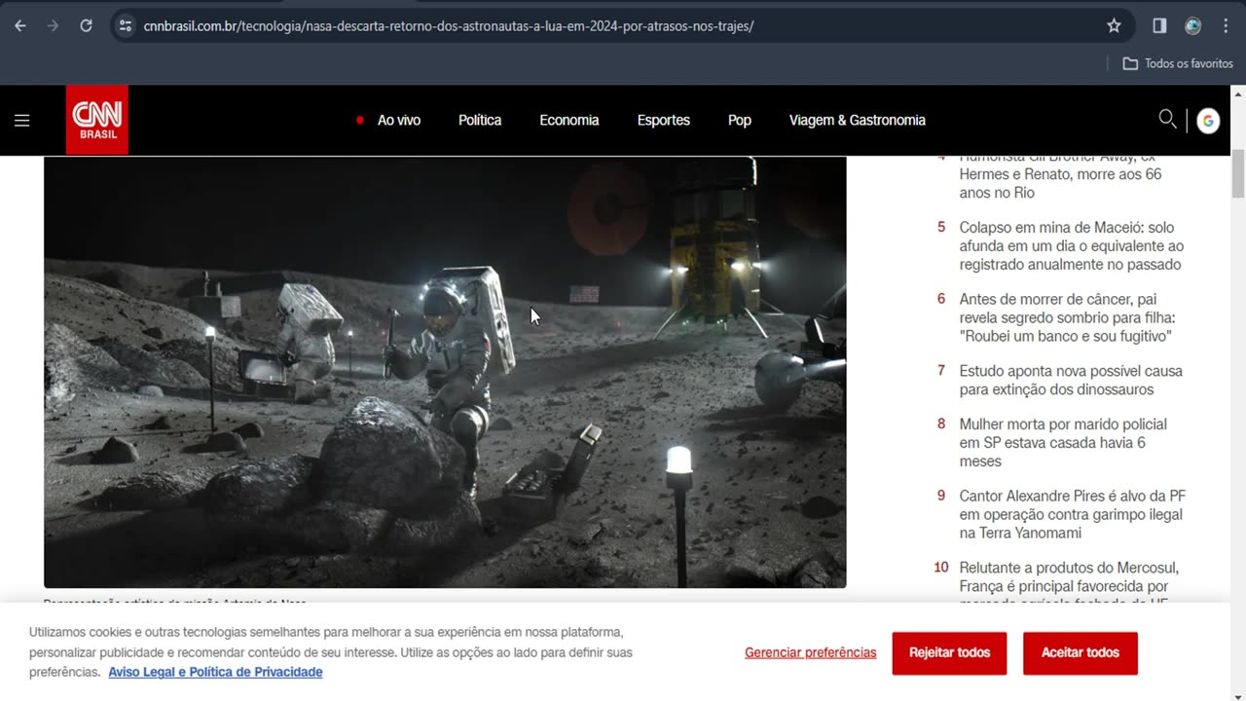Click the vertical page scrollbar thumb

pos(1238,173)
